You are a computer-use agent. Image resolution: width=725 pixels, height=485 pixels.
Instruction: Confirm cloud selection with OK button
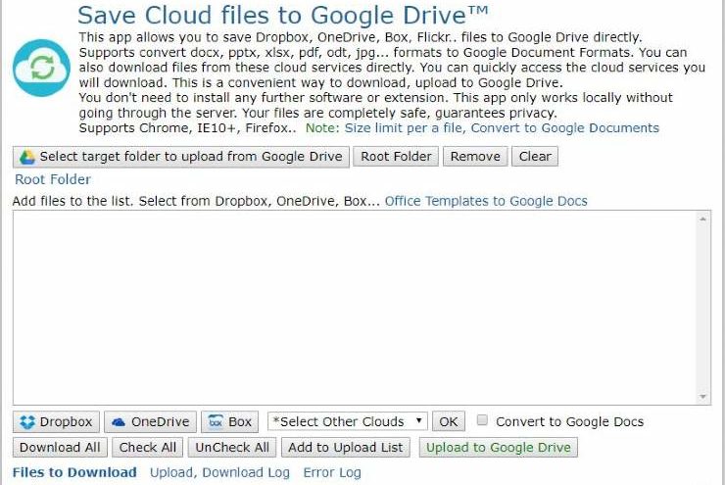[449, 421]
